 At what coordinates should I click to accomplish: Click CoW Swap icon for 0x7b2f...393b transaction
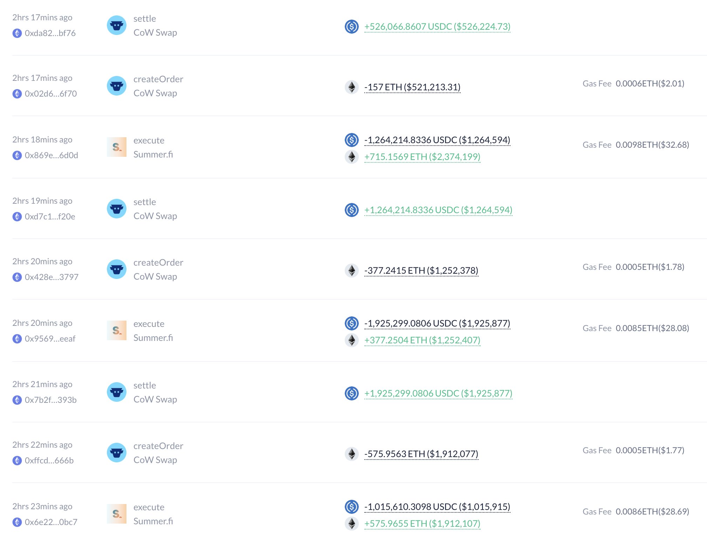116,392
